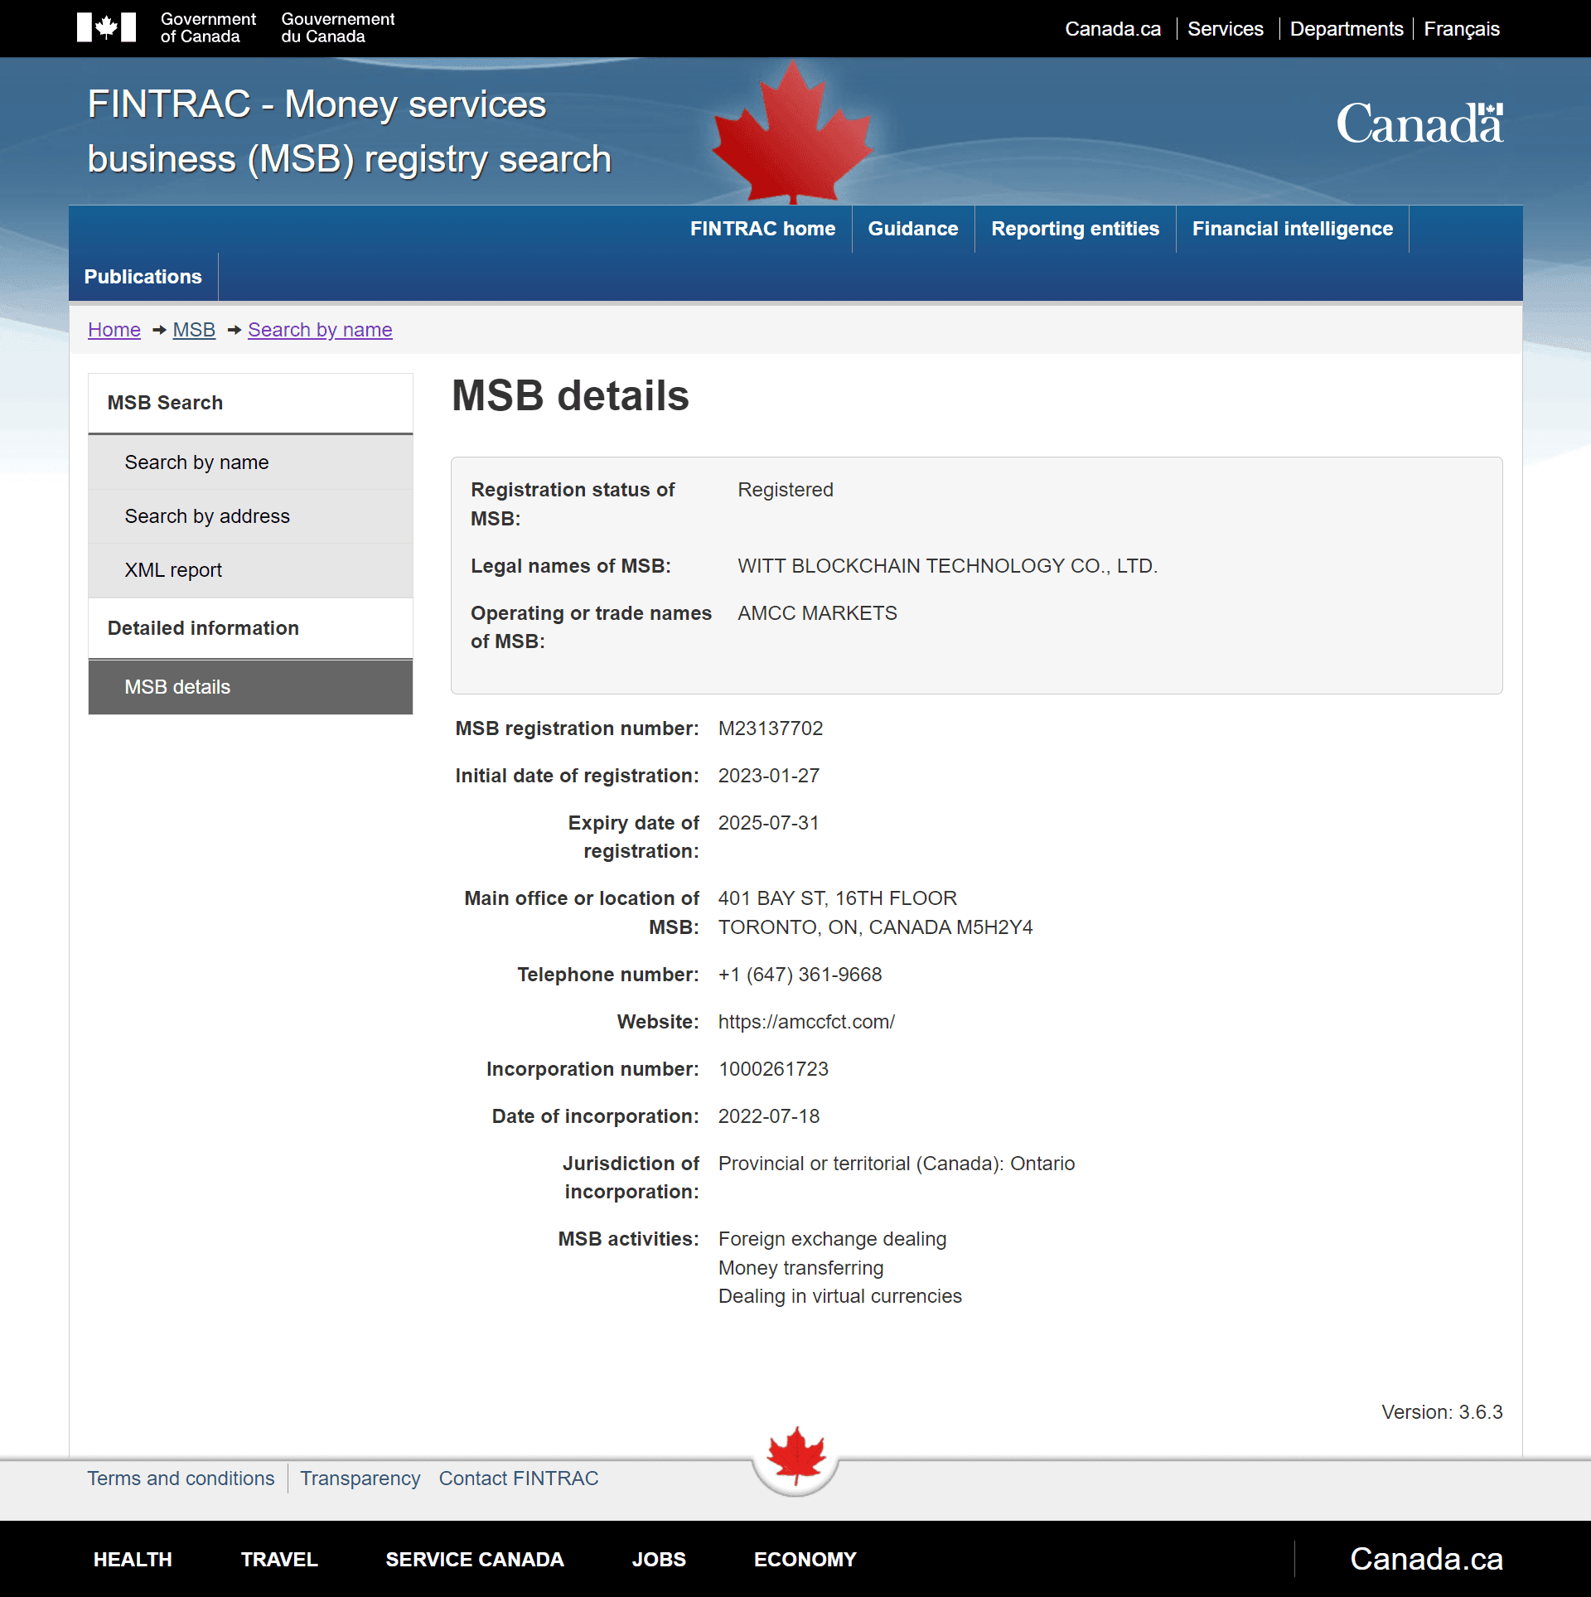Click the Search by name breadcrumb link
This screenshot has height=1597, width=1591.
[320, 330]
